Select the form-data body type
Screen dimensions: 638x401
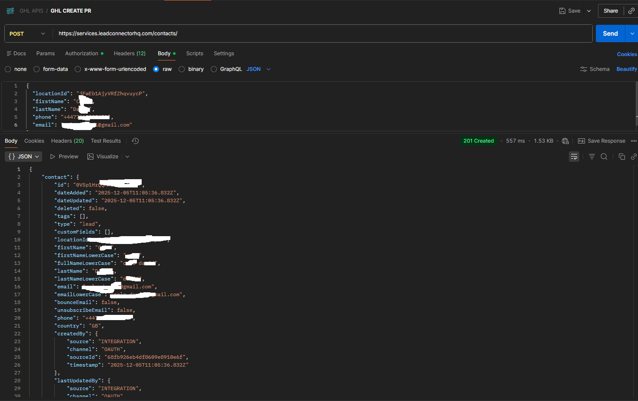click(37, 69)
